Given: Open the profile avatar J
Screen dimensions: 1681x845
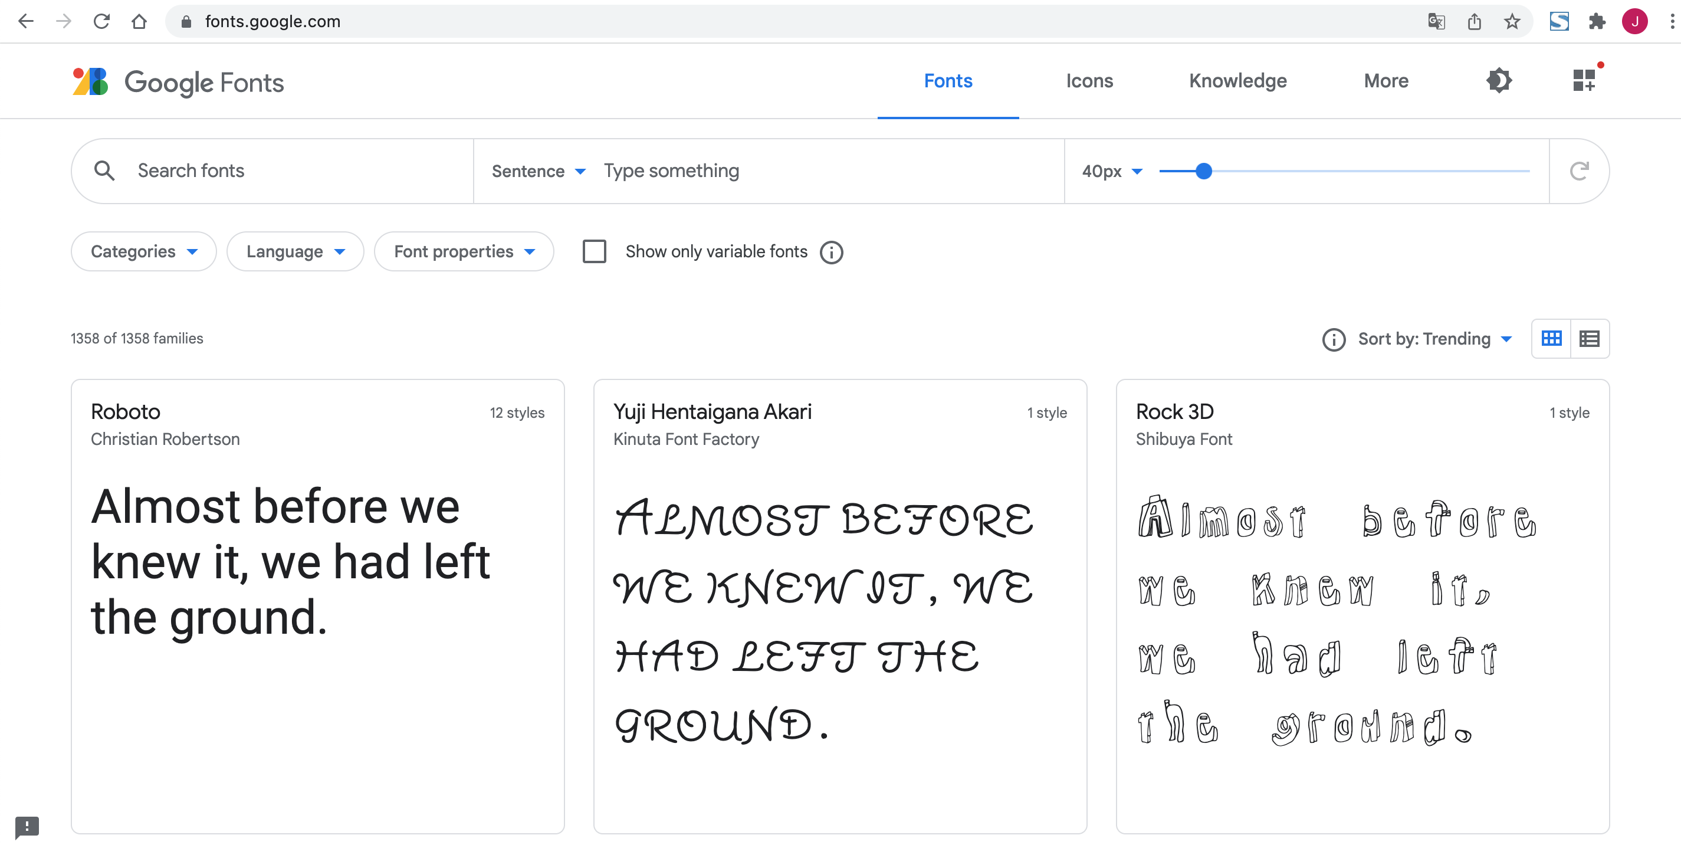Looking at the screenshot, I should point(1634,22).
